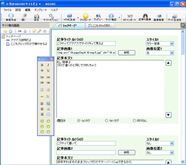Align text right in メニュー palette
Screen dimensions: 186x165
[x=42, y=114]
